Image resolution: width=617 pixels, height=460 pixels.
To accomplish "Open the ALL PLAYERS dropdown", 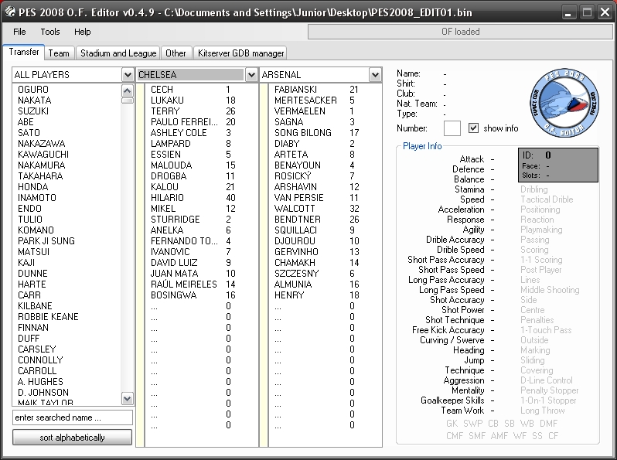I will click(128, 75).
